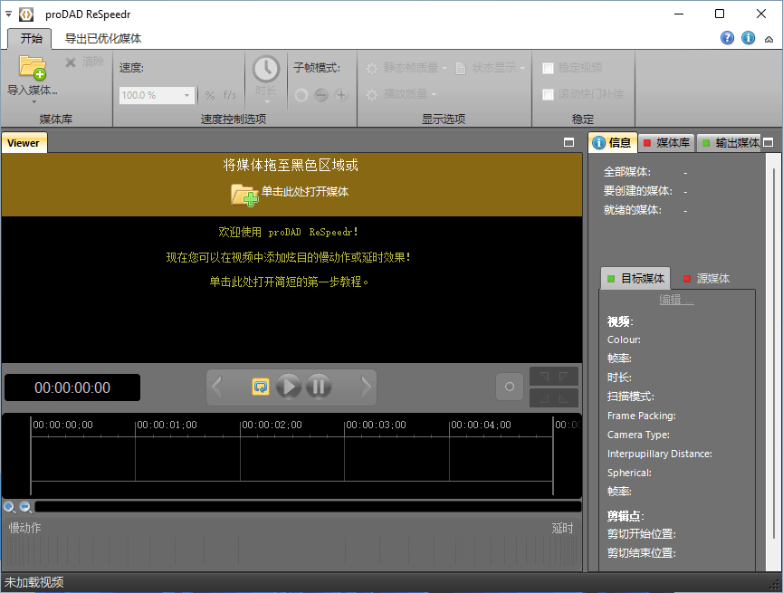Click the 播放质量 gear icon
783x593 pixels.
pyautogui.click(x=372, y=94)
